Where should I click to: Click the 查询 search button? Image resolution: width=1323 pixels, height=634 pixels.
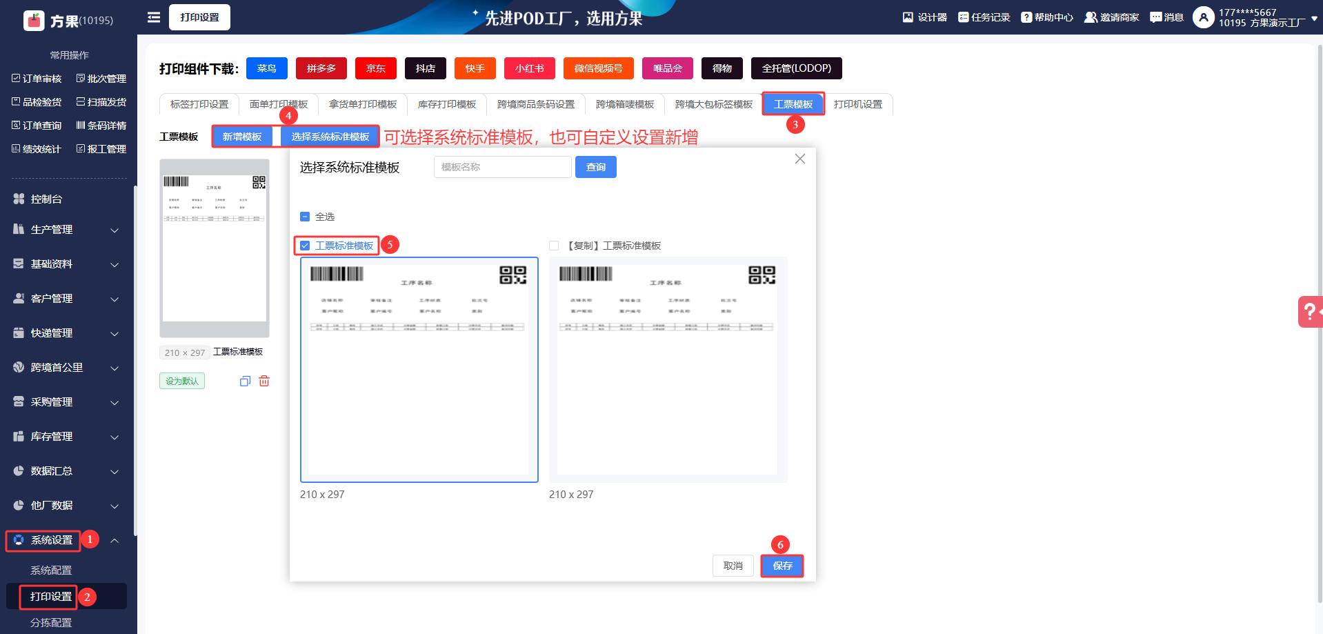click(x=596, y=167)
